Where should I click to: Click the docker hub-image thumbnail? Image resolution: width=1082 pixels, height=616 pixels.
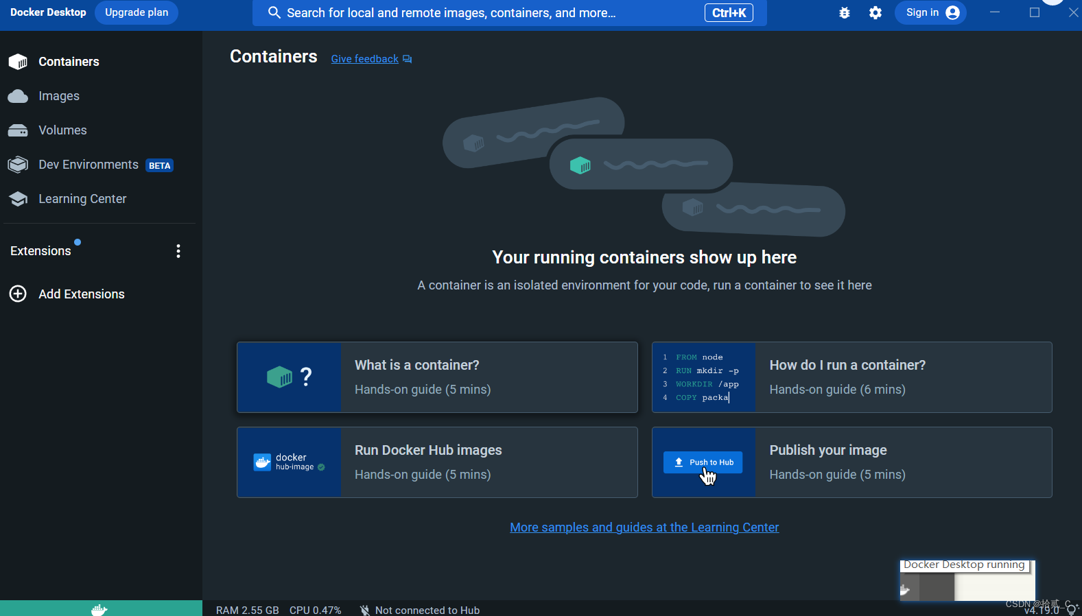point(290,462)
